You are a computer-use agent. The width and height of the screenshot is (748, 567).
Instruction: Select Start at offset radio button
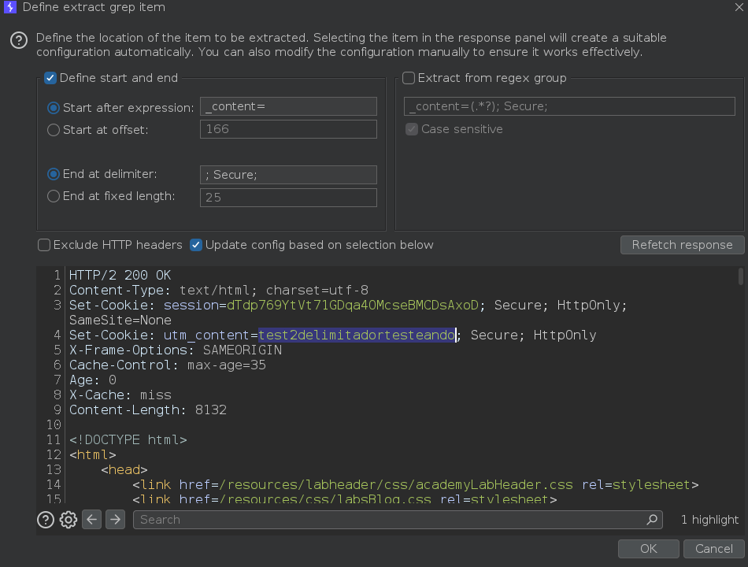pos(54,130)
